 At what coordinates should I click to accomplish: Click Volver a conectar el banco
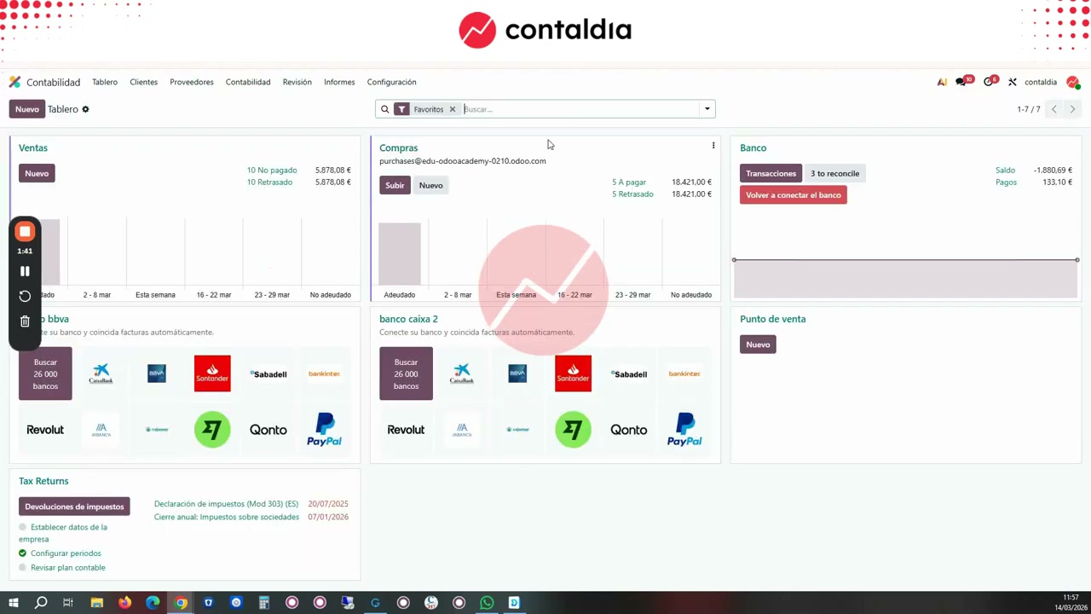[794, 195]
